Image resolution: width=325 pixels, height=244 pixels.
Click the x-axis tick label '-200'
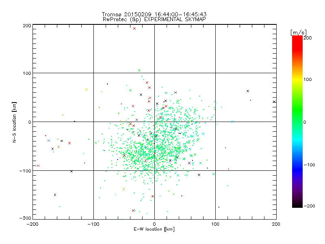pos(32,224)
